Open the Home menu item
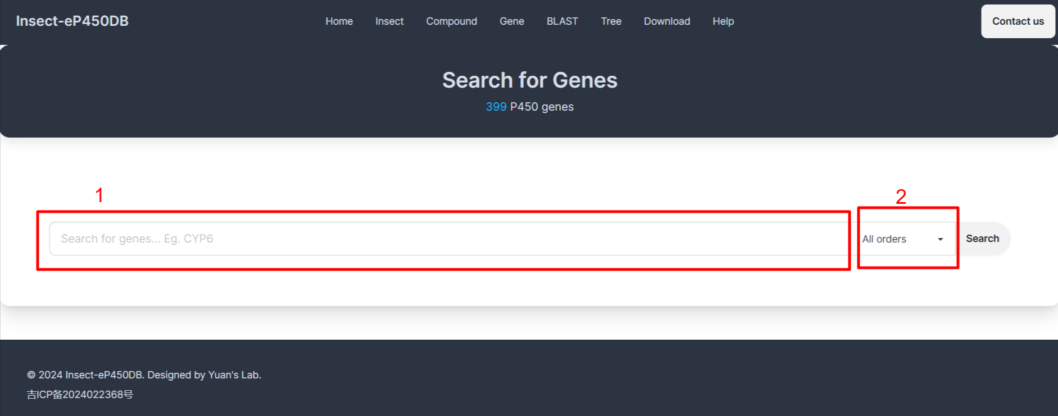The height and width of the screenshot is (416, 1058). (339, 21)
